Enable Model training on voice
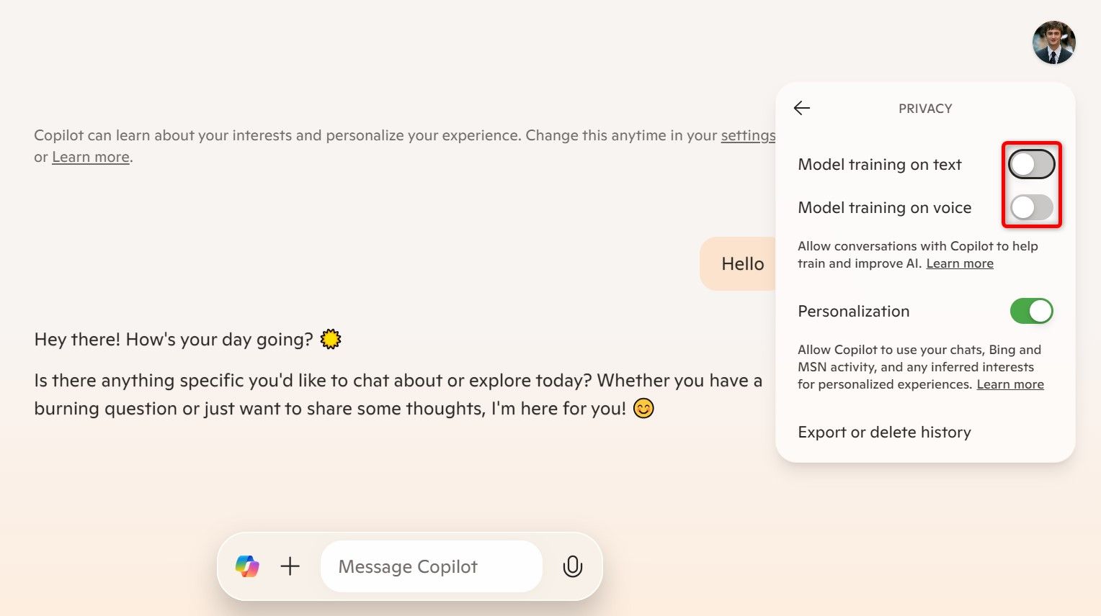The height and width of the screenshot is (616, 1101). (x=1032, y=208)
